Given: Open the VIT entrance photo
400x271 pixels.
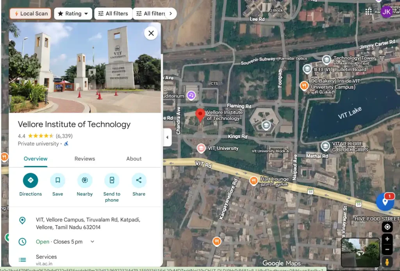Looking at the screenshot, I should pos(85,68).
